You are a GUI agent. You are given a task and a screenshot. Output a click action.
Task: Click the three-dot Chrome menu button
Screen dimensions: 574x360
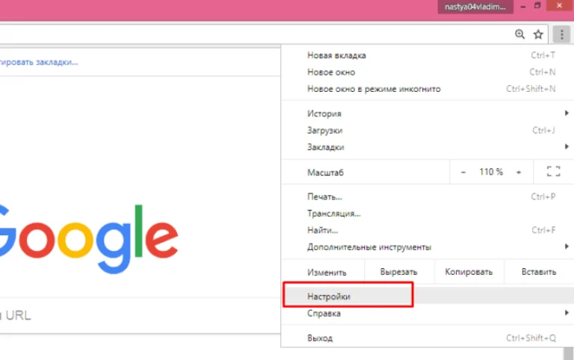(x=561, y=34)
